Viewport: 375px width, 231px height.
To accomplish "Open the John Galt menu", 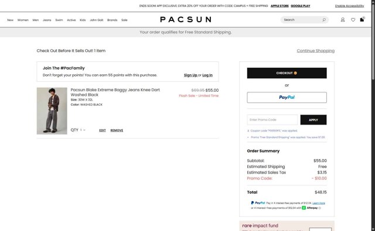I will point(97,20).
